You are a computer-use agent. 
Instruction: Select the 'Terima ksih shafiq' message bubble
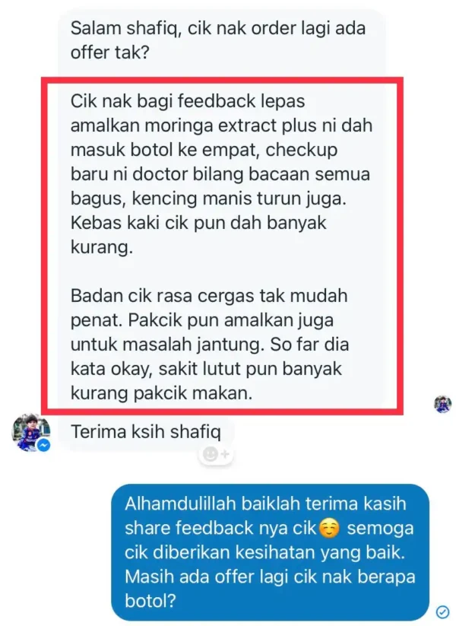(146, 432)
